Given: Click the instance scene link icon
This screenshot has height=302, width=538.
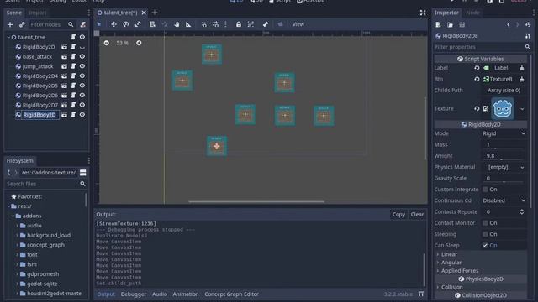Looking at the screenshot, I should click(22, 24).
